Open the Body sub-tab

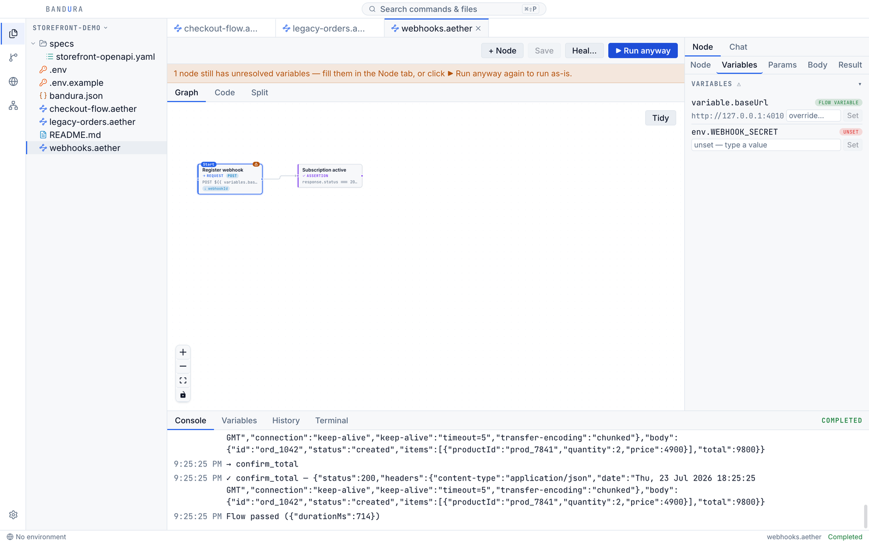(x=817, y=65)
